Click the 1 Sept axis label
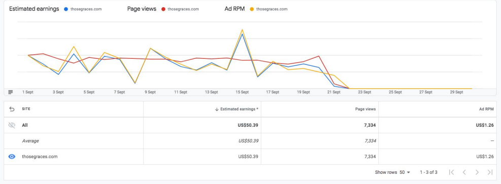 28,92
